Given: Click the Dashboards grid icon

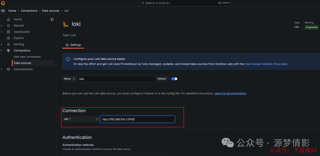Looking at the screenshot, I should tap(8, 32).
